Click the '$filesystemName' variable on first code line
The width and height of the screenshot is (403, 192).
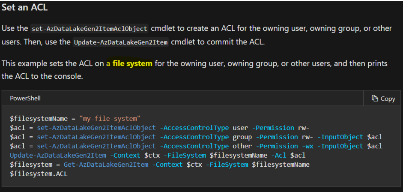coord(39,118)
